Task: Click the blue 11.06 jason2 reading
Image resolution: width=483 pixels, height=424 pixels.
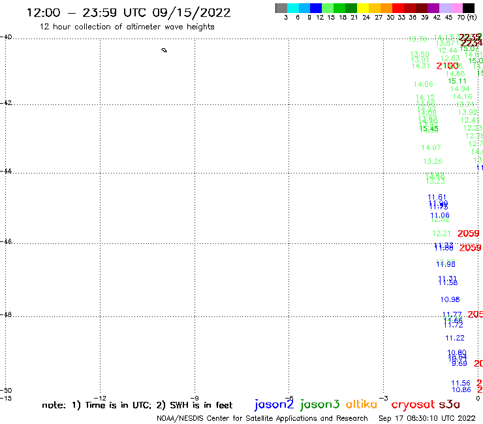Action: tap(439, 215)
